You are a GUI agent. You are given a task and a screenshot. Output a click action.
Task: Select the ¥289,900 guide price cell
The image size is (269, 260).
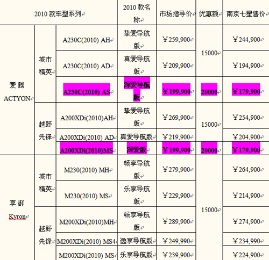click(176, 220)
